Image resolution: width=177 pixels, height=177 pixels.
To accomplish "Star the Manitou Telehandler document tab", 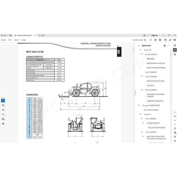I will [x=15, y=35].
